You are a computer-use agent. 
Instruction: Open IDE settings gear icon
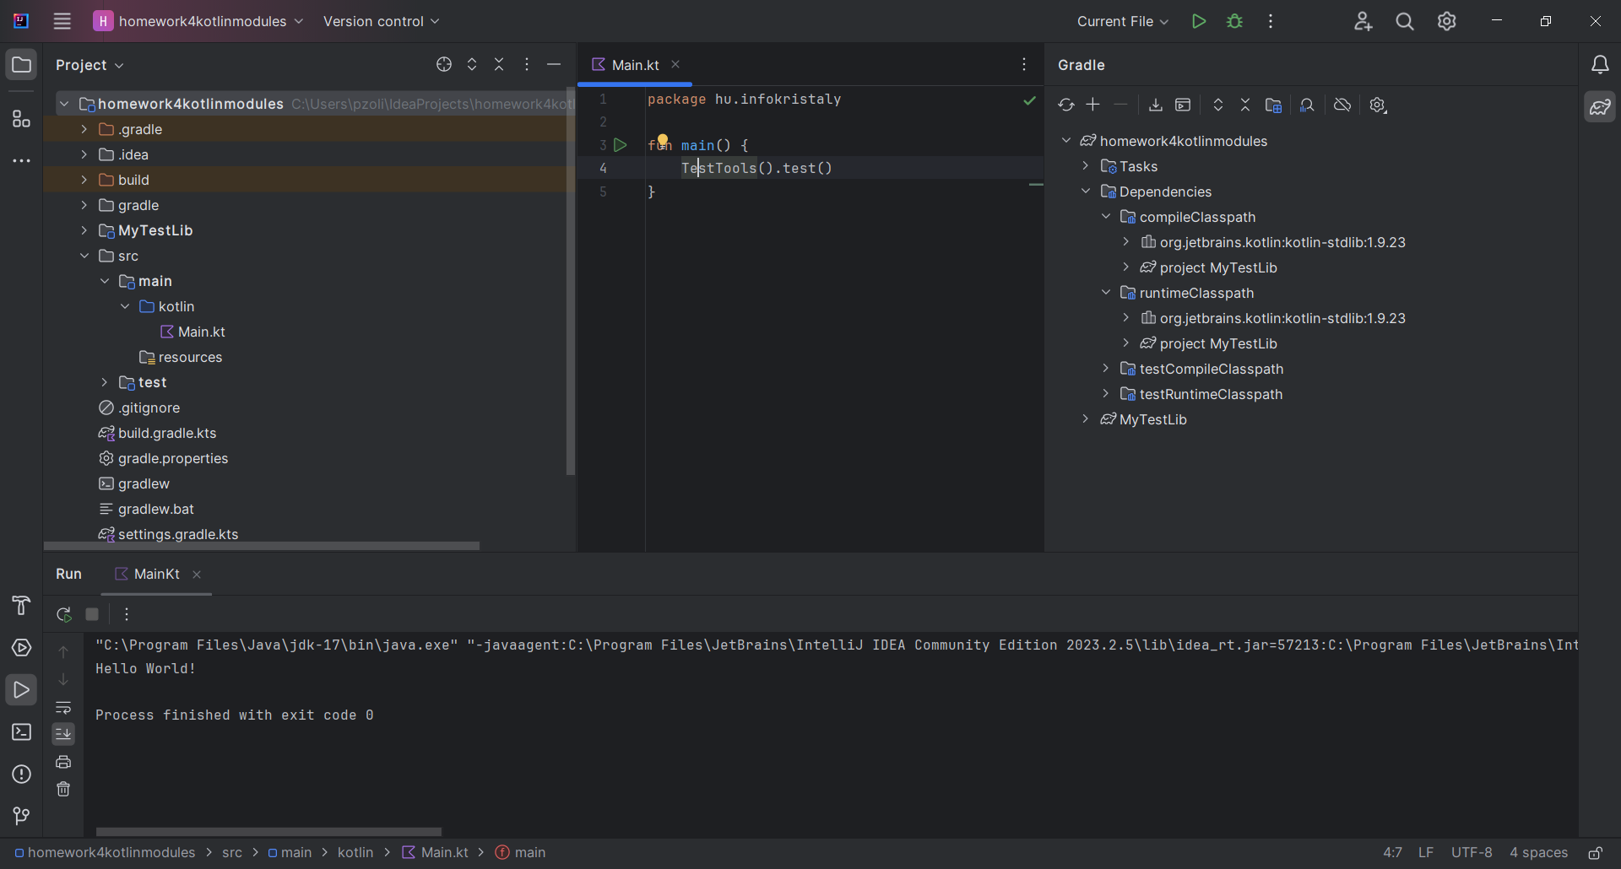click(x=1447, y=21)
